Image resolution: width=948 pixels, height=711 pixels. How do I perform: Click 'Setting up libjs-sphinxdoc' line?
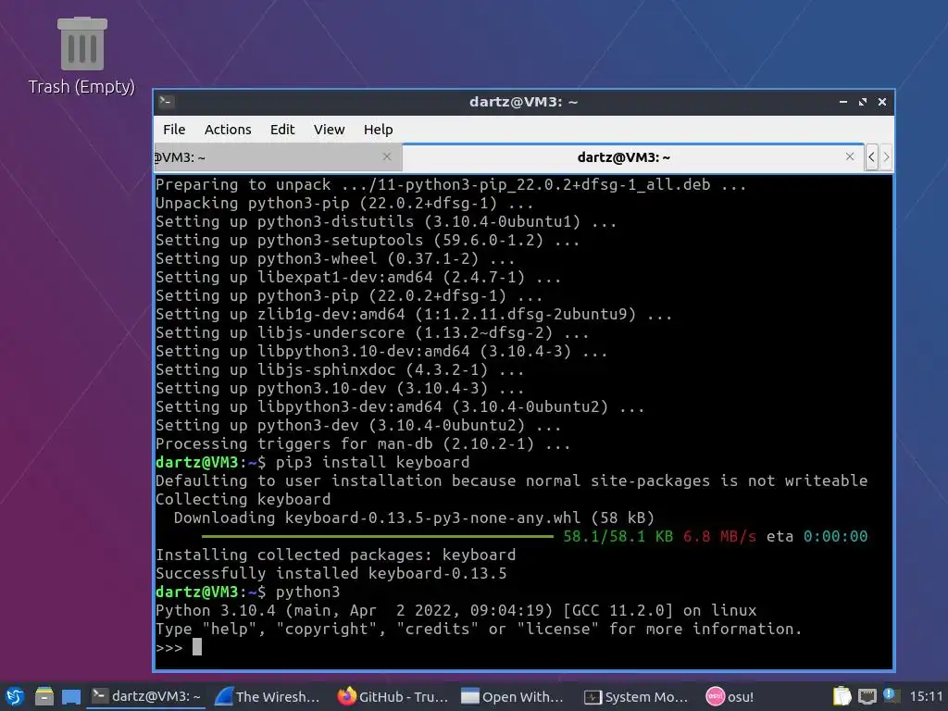click(x=340, y=370)
